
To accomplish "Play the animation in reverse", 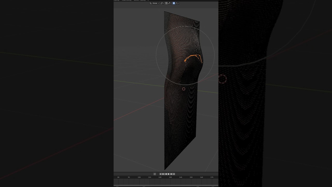I will tap(166, 174).
